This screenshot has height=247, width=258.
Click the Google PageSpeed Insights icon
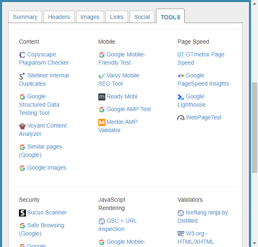(181, 76)
